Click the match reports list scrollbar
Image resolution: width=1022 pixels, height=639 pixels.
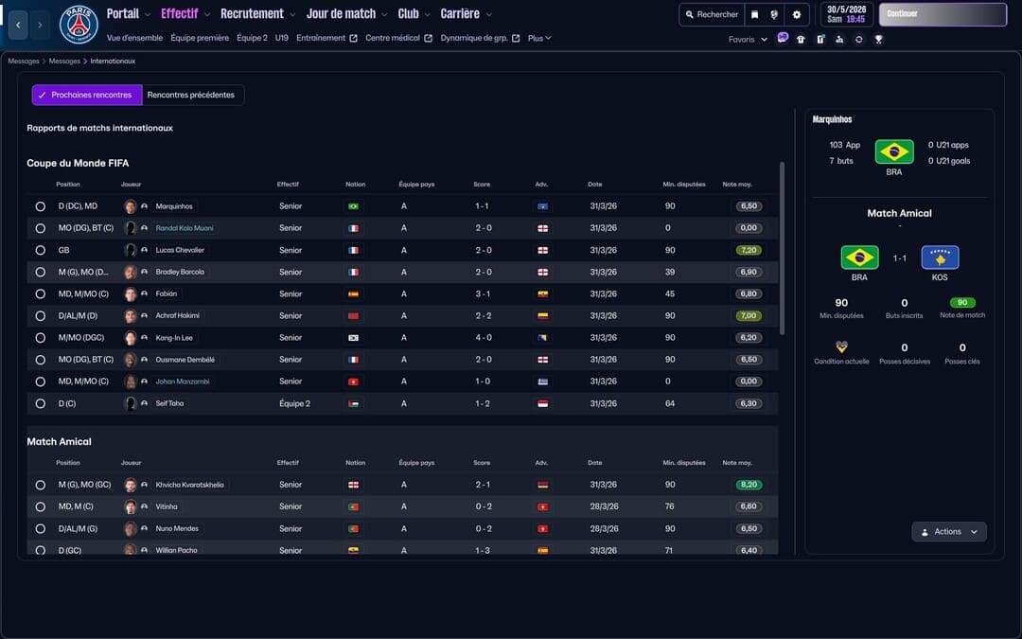coord(782,248)
